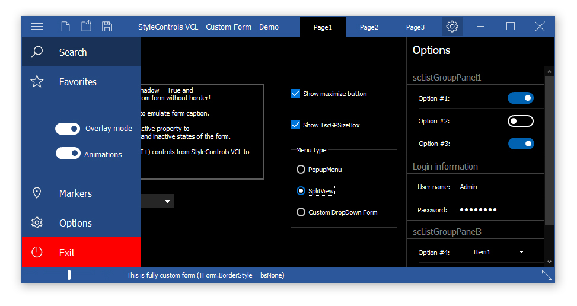This screenshot has width=577, height=306.
Task: Turn off the Option #1 switch
Action: tap(521, 98)
